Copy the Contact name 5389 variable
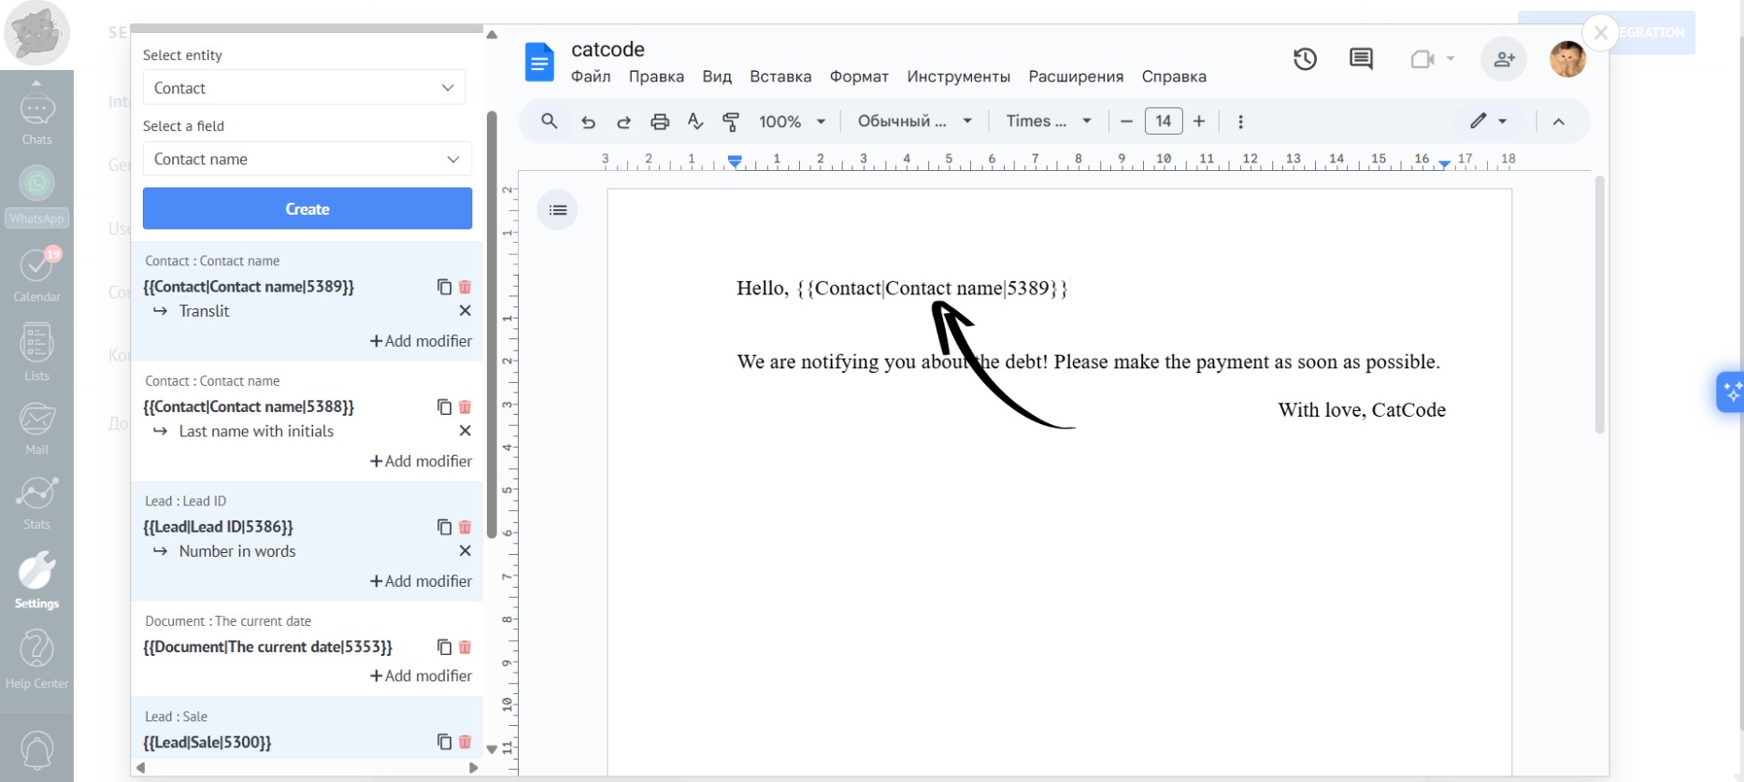This screenshot has width=1744, height=782. click(x=444, y=287)
